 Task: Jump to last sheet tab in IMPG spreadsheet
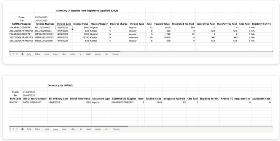(x=17, y=129)
